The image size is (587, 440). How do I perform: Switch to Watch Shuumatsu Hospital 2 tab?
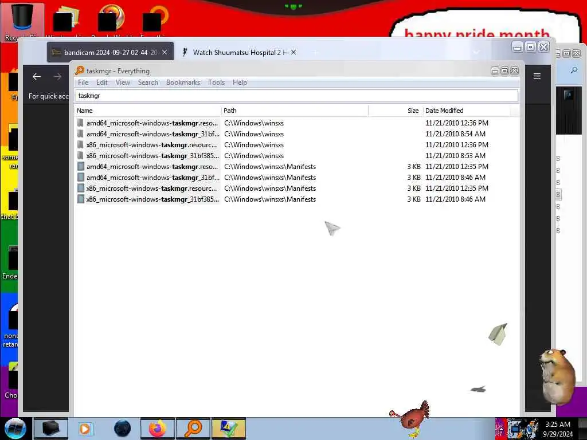click(240, 52)
